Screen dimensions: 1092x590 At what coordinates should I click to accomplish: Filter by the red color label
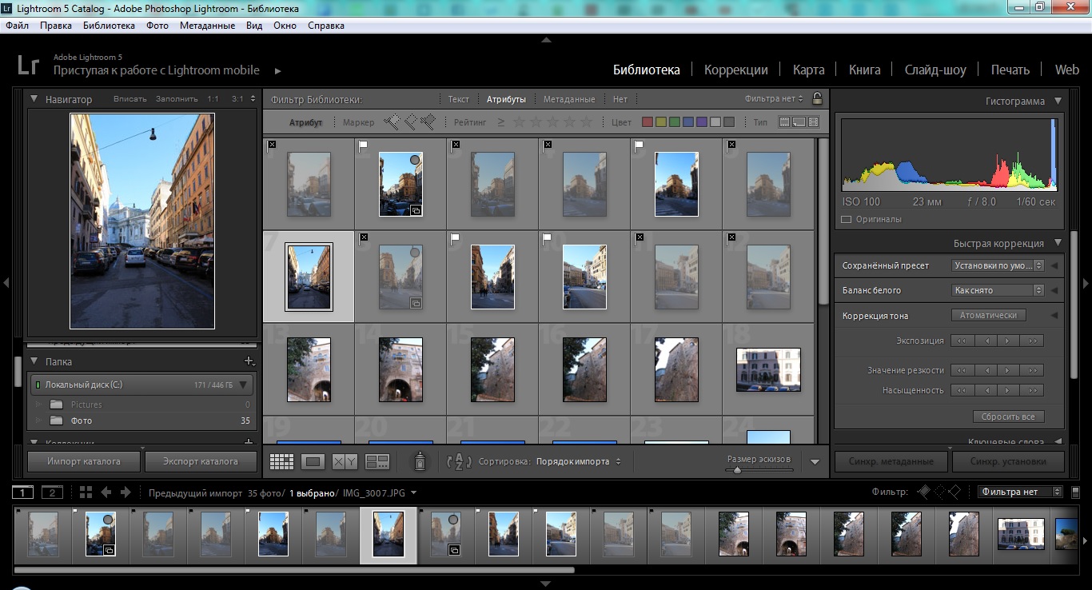coord(648,122)
